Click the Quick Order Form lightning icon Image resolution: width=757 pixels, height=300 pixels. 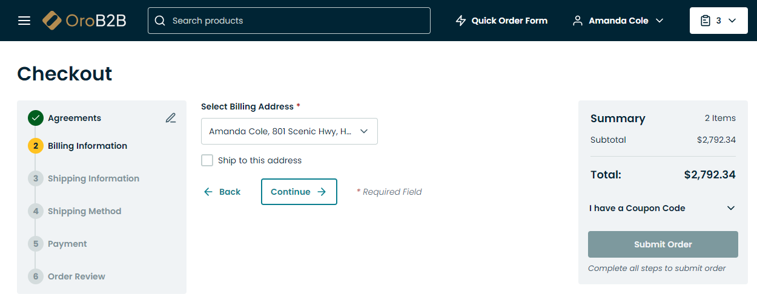click(461, 21)
